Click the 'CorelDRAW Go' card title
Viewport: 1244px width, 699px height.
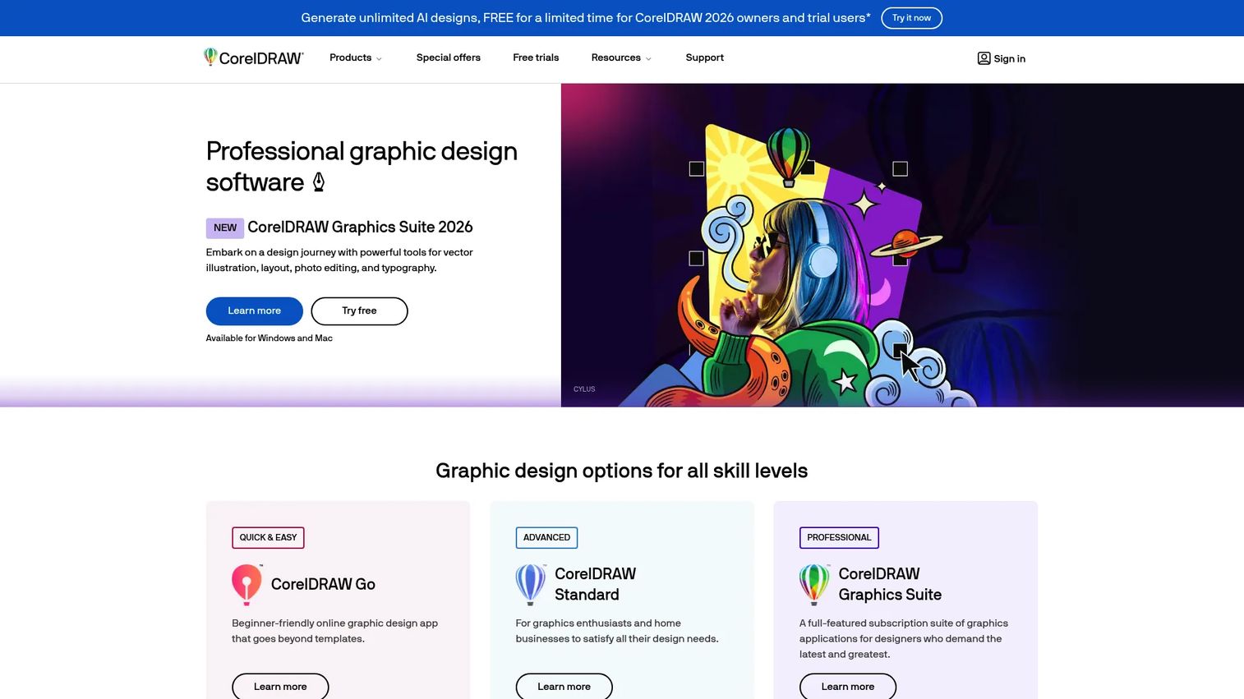[323, 584]
